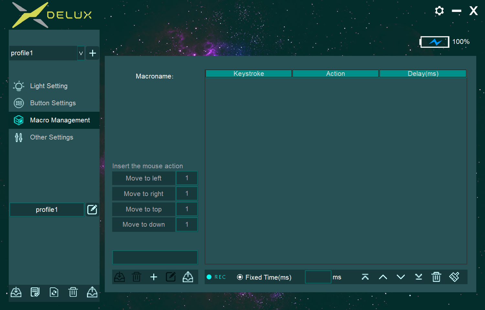485x310 pixels.
Task: Click the Move to left button
Action: [144, 178]
